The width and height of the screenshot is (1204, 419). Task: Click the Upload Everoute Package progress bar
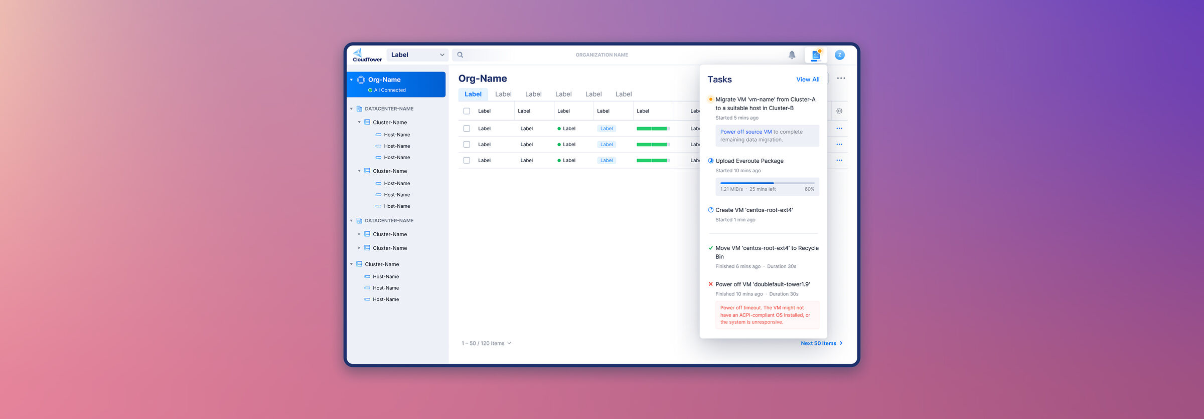tap(767, 183)
